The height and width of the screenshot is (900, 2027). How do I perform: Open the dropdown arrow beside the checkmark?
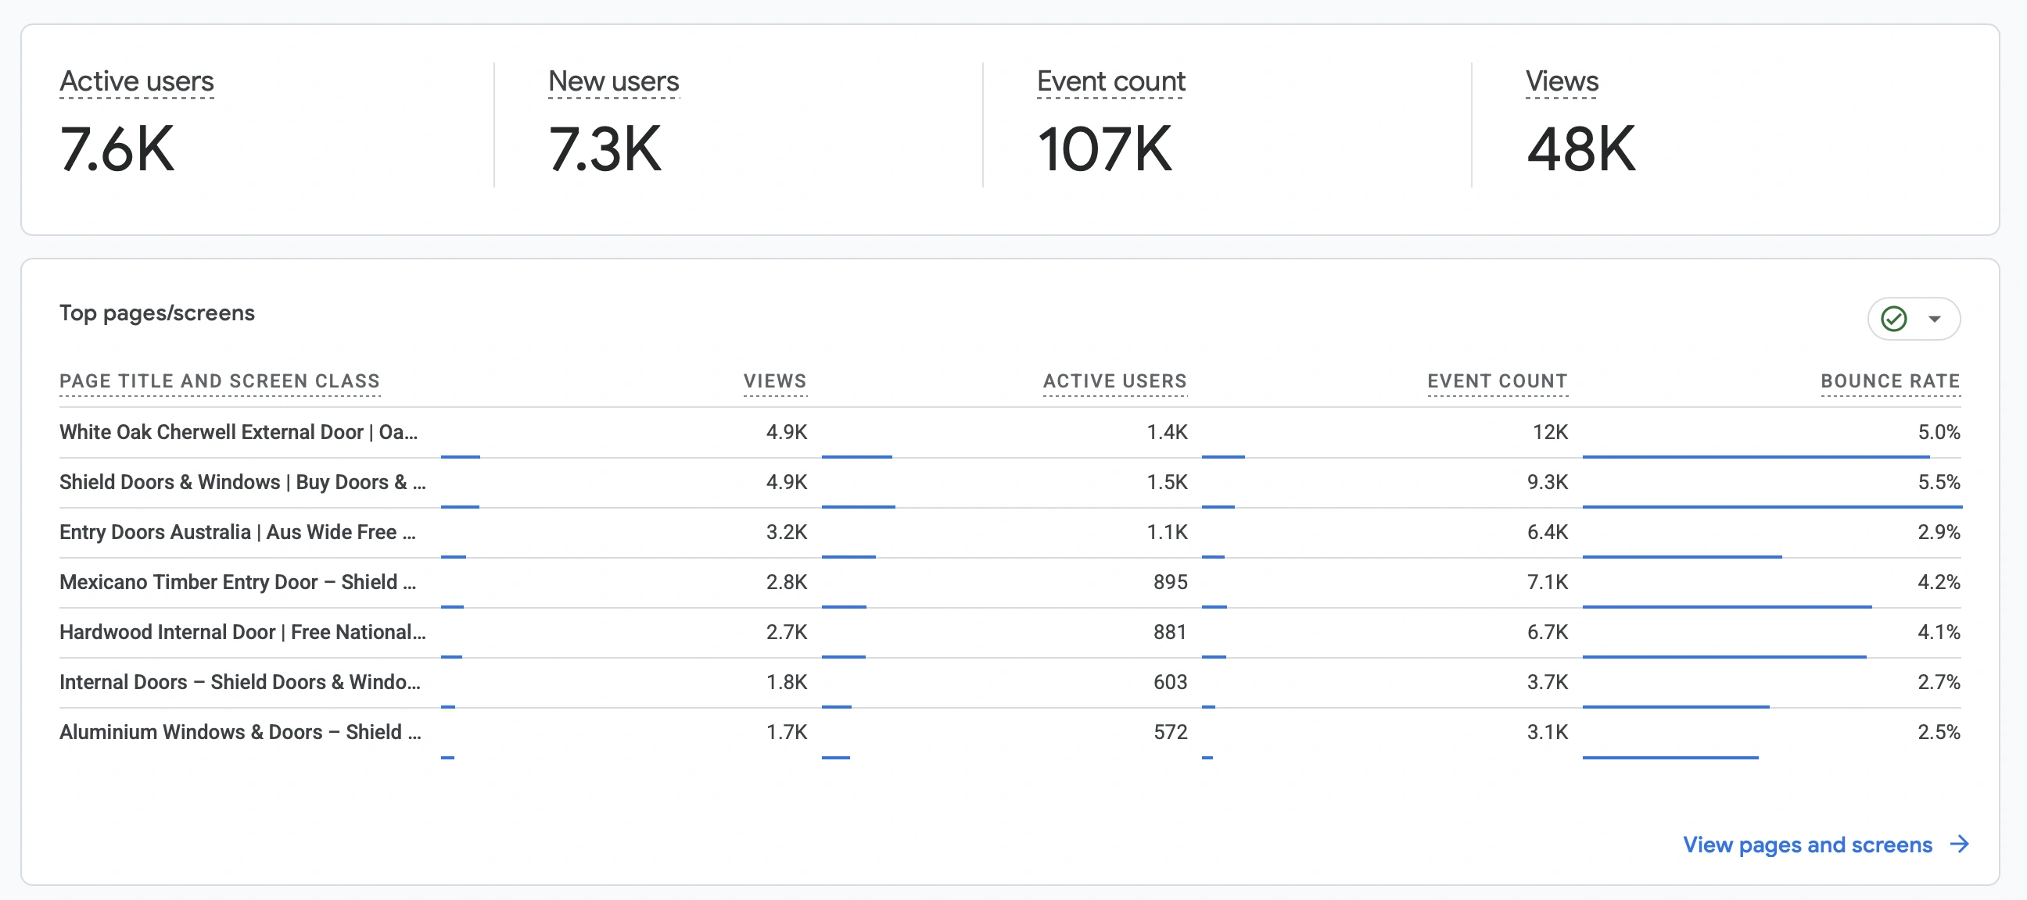click(1934, 319)
